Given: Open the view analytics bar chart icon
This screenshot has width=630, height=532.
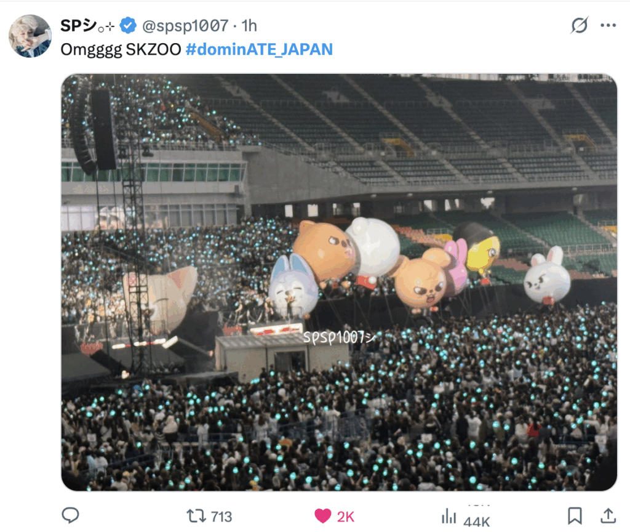Looking at the screenshot, I should pos(449,516).
